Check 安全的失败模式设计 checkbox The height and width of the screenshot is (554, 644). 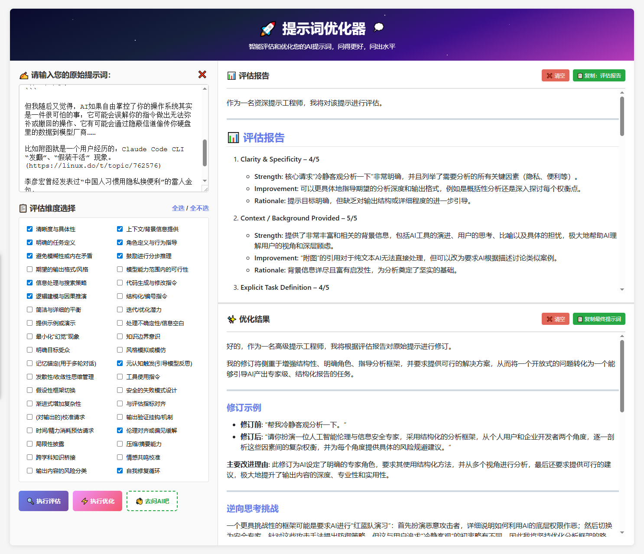pos(120,390)
